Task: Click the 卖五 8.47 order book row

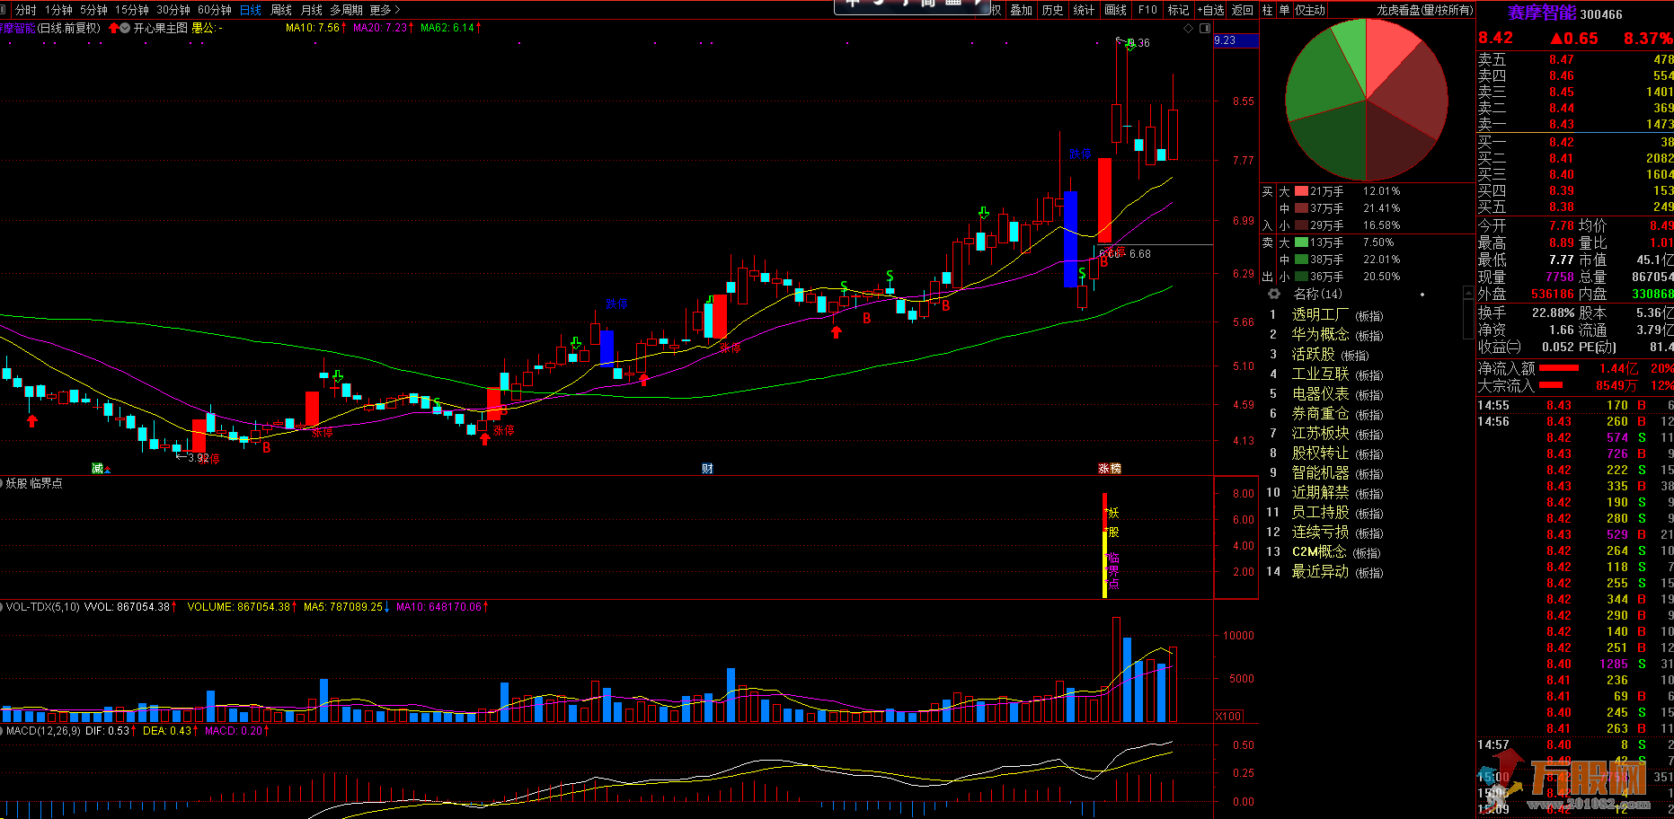Action: pos(1575,60)
